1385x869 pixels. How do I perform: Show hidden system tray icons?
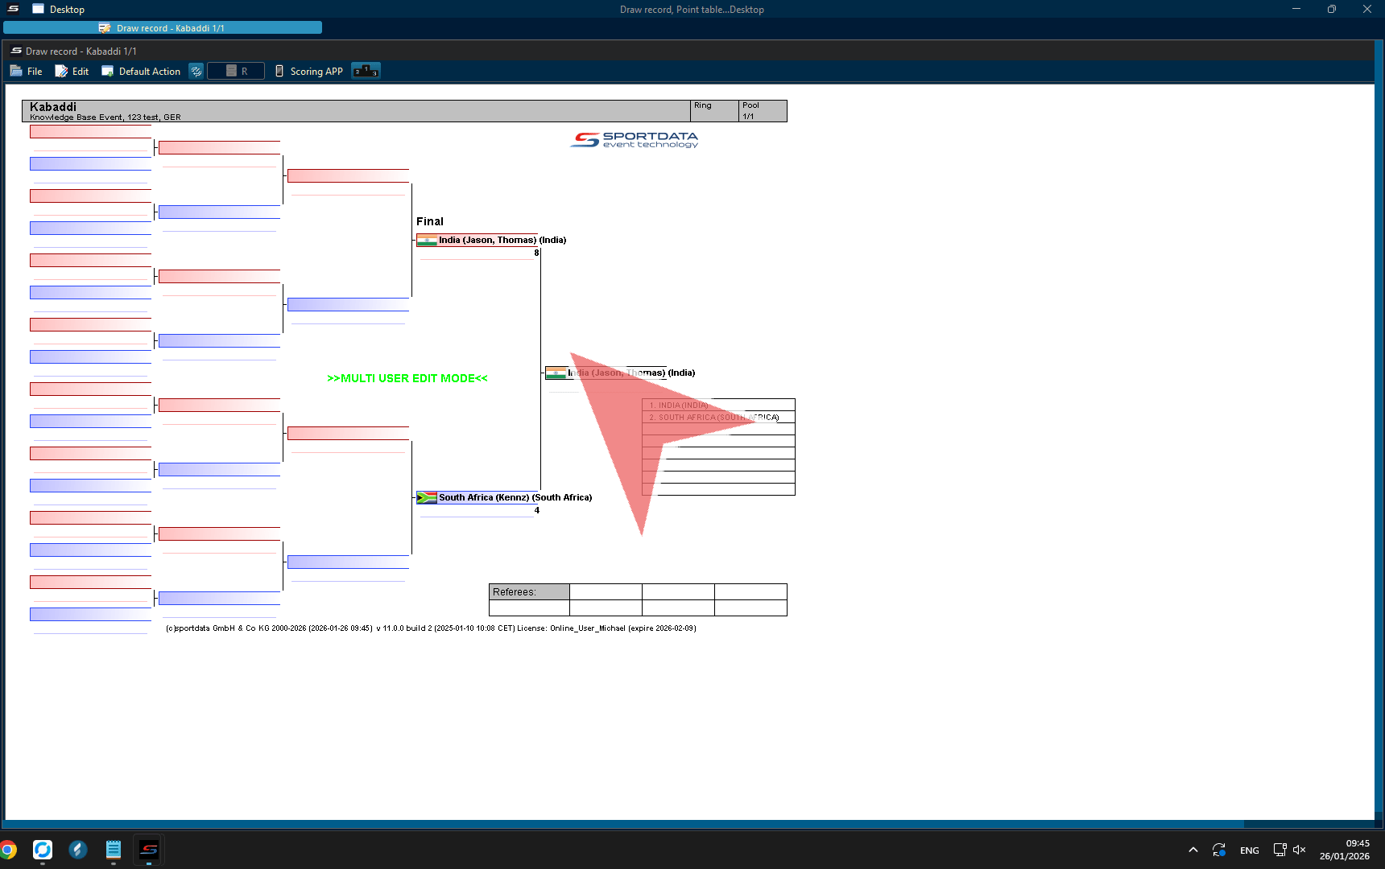(x=1193, y=850)
